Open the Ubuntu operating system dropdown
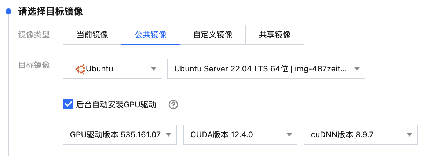This screenshot has height=156, width=435. click(x=112, y=69)
